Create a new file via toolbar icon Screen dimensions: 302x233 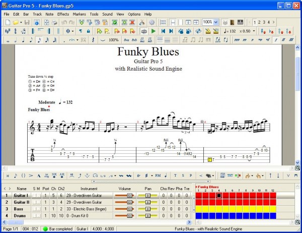(7, 23)
